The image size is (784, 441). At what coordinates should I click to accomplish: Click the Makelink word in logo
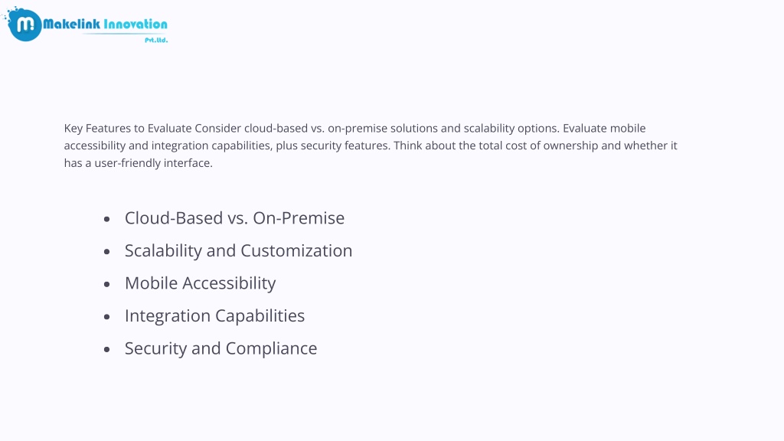click(x=71, y=24)
